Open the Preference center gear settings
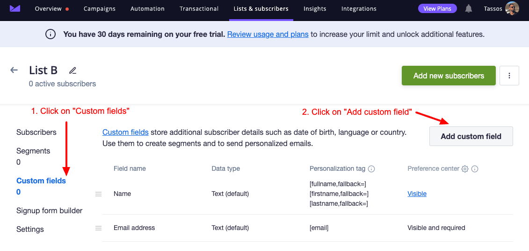Viewport: 529px width, 251px height. (x=465, y=168)
